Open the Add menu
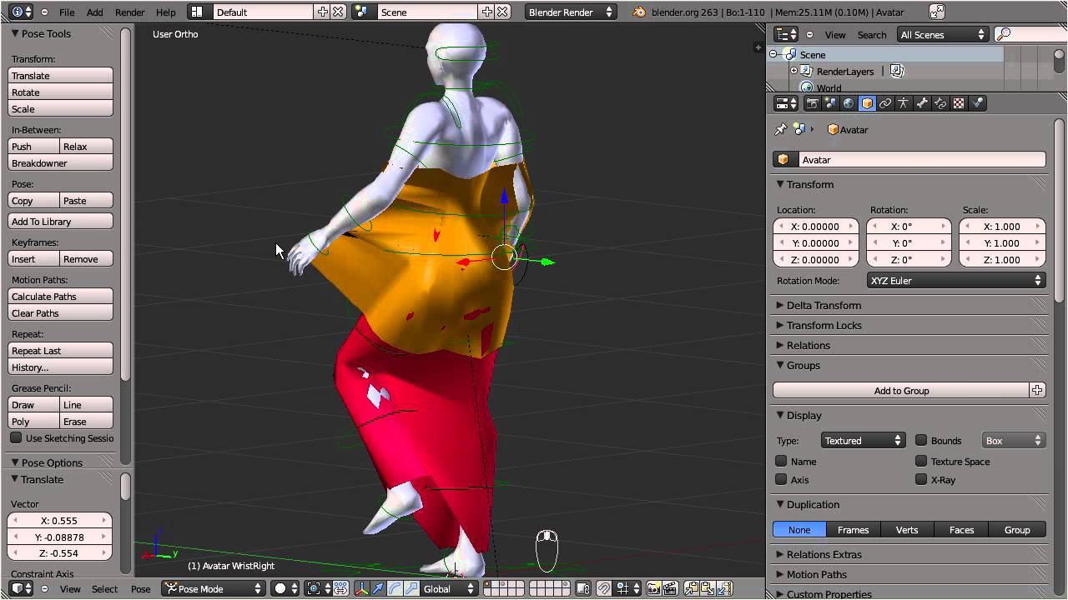This screenshot has height=600, width=1068. pyautogui.click(x=95, y=12)
